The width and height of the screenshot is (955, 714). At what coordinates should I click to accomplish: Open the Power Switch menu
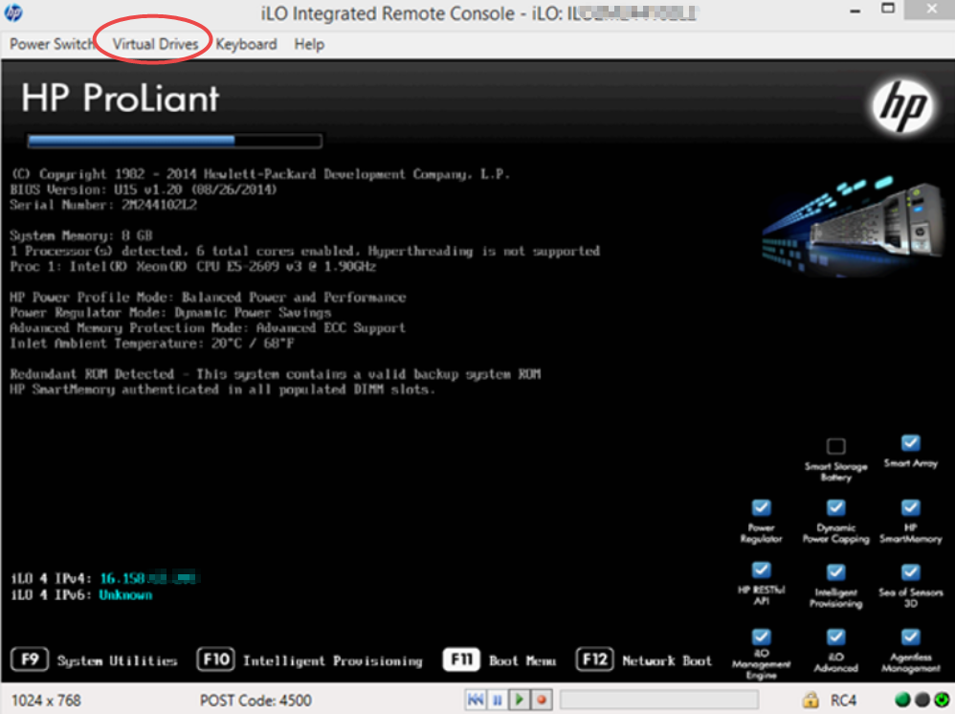pyautogui.click(x=53, y=44)
